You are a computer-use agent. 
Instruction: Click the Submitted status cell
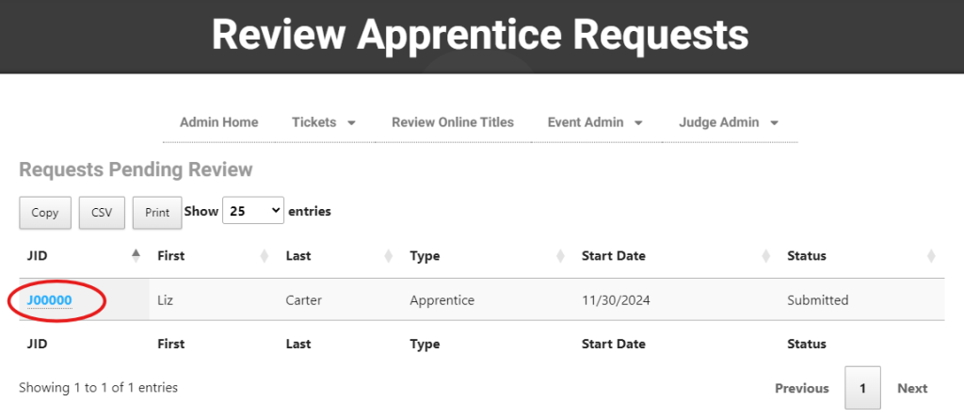[x=817, y=300]
